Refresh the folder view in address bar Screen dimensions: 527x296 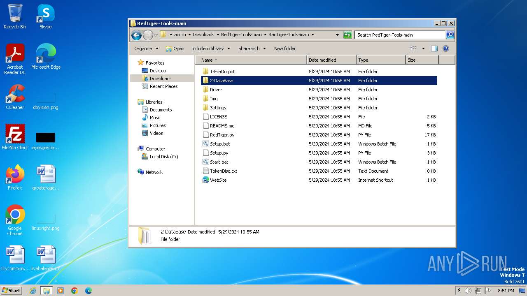(347, 35)
